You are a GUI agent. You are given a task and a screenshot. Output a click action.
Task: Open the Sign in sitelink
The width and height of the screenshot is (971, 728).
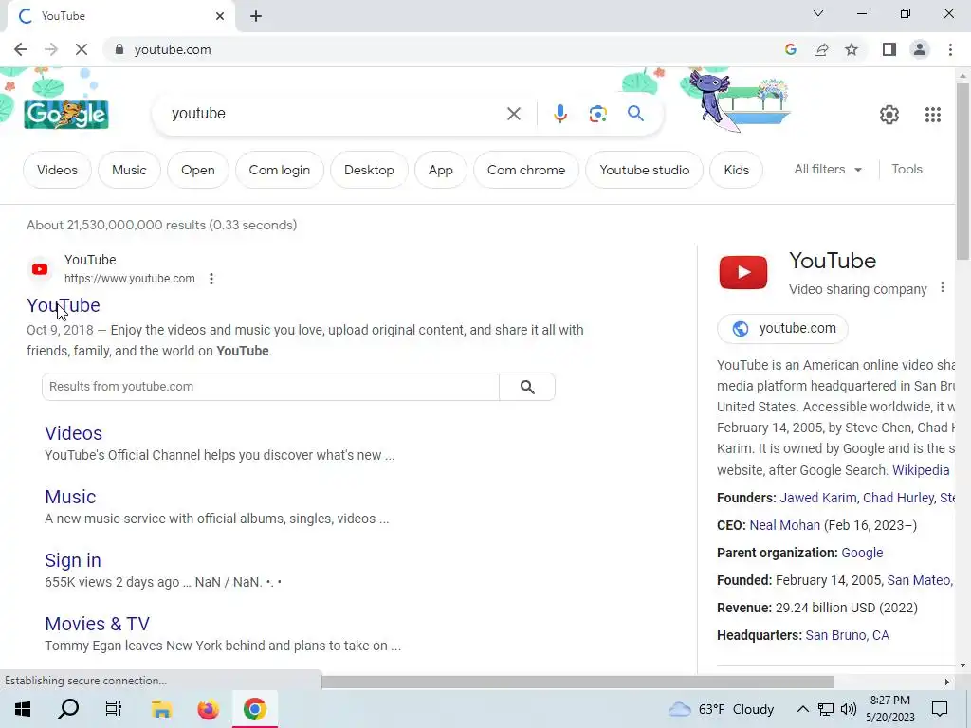click(x=72, y=560)
